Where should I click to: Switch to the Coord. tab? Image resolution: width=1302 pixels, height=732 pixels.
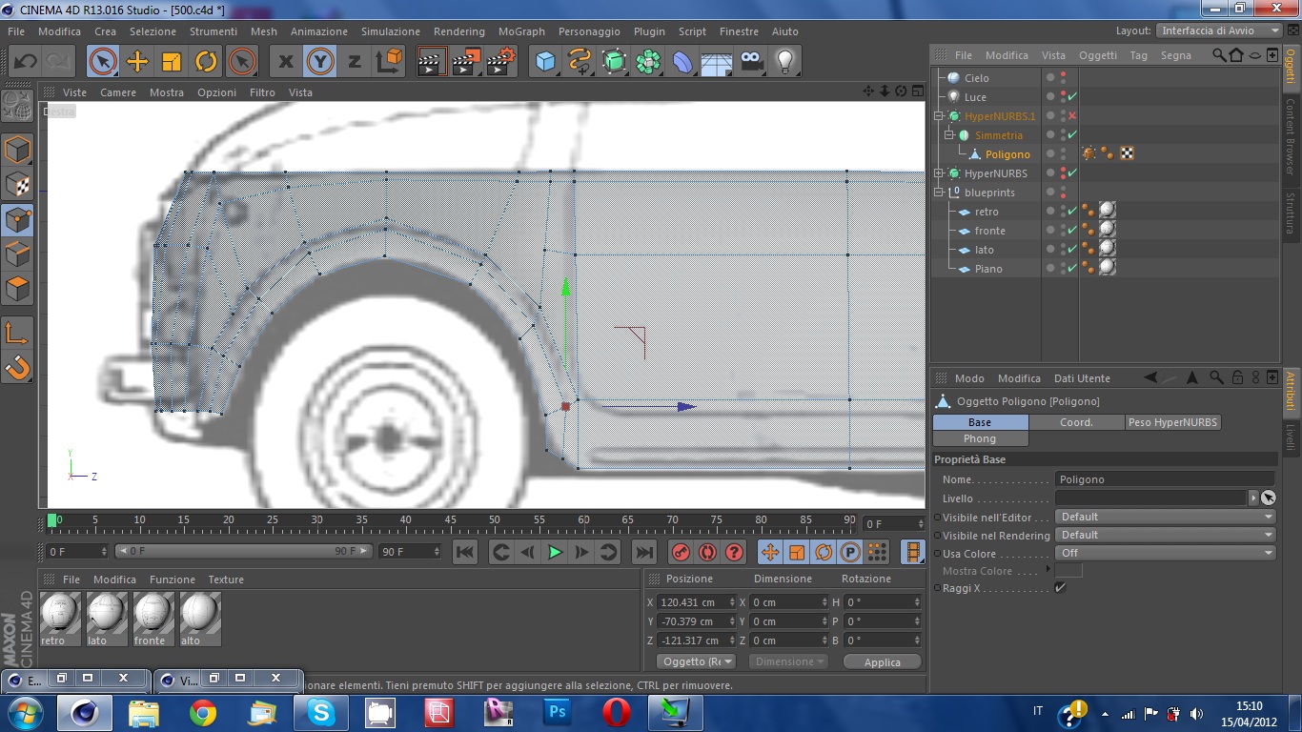coord(1076,422)
